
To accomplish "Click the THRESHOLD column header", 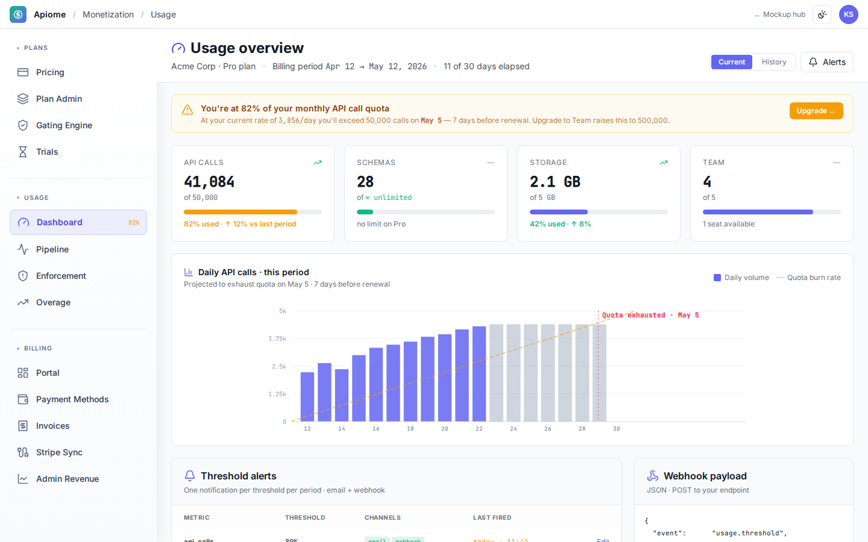I will coord(305,517).
